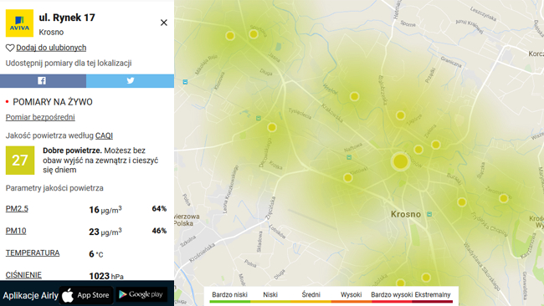Share measurements on Facebook
Image resolution: width=544 pixels, height=306 pixels.
click(x=43, y=81)
